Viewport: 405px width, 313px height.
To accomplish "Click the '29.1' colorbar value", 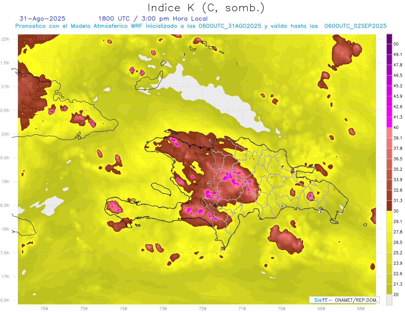I will (398, 221).
